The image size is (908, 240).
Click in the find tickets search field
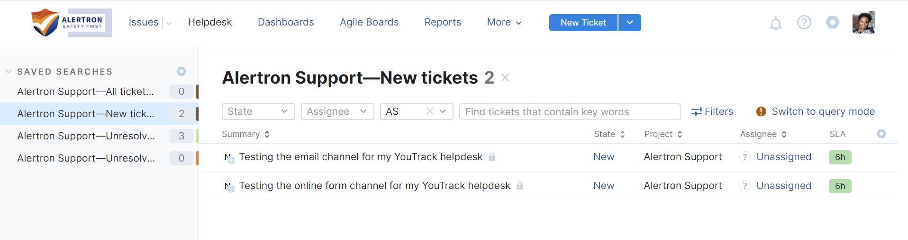coord(570,111)
